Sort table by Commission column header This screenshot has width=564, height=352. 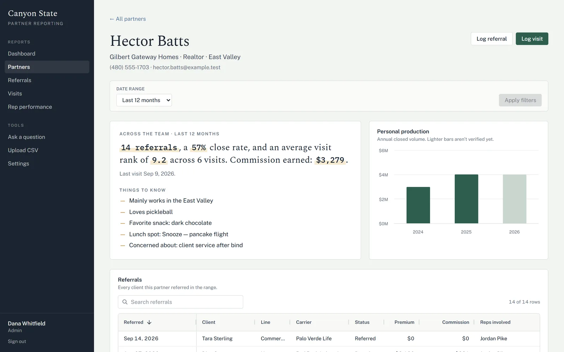[455, 322]
